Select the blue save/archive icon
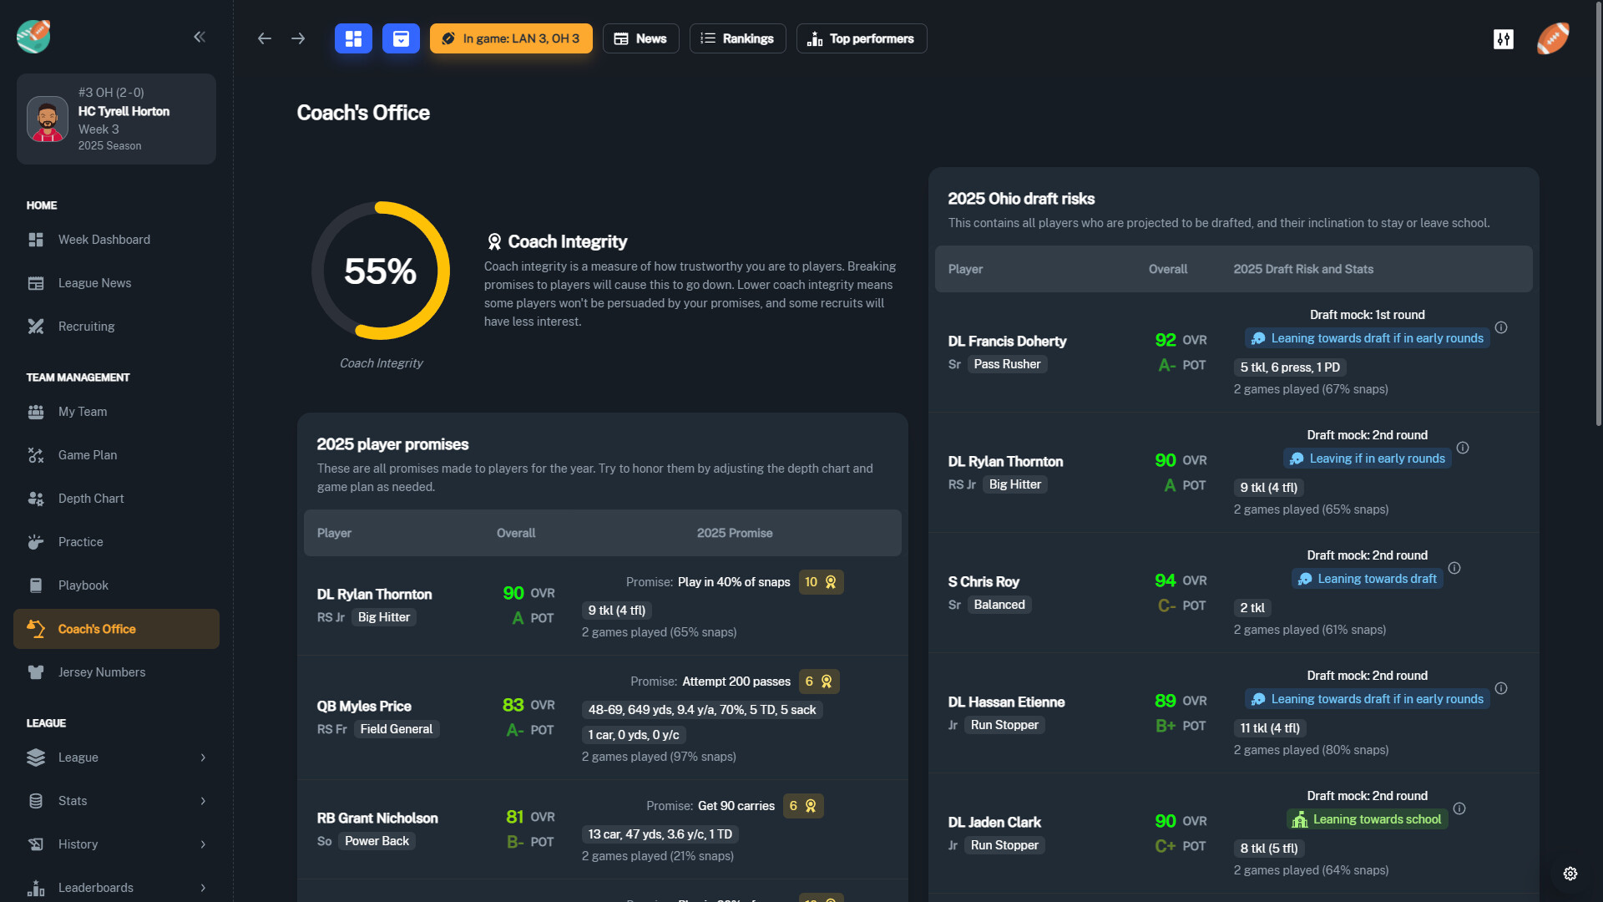The height and width of the screenshot is (902, 1603). pos(401,38)
